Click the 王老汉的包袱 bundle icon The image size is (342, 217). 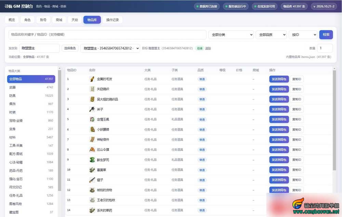pos(92,200)
